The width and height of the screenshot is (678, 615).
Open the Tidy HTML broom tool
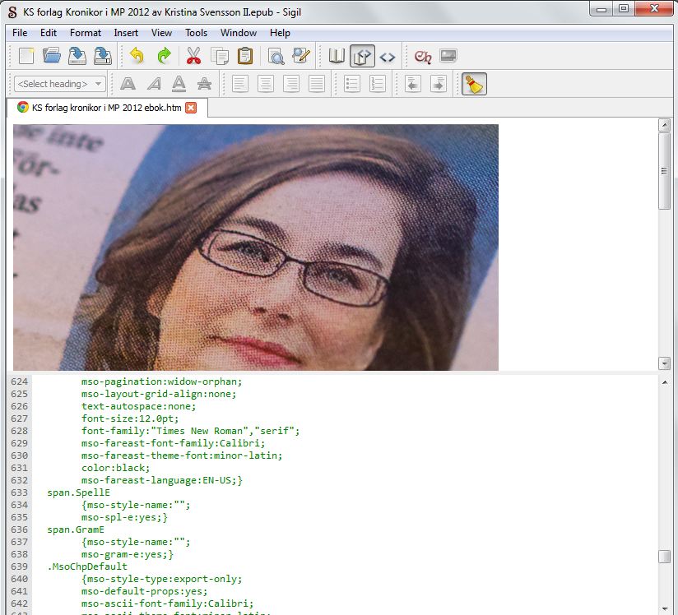[x=474, y=84]
